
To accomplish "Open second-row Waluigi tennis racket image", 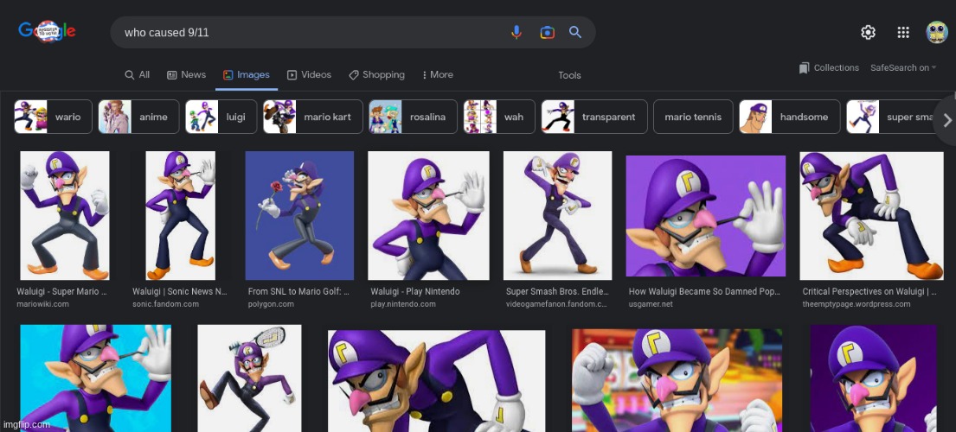I will coord(249,378).
